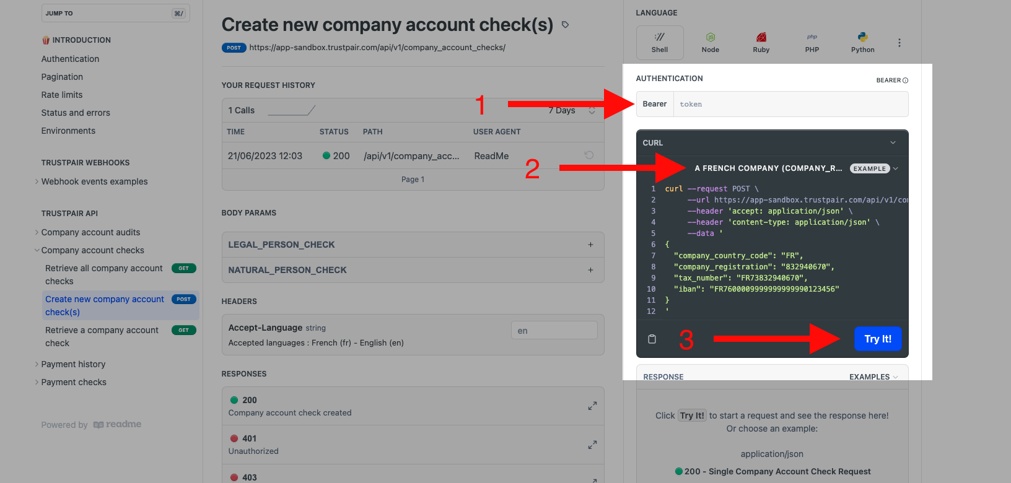Open Create new company account check(s)
1011x483 pixels.
pyautogui.click(x=120, y=306)
